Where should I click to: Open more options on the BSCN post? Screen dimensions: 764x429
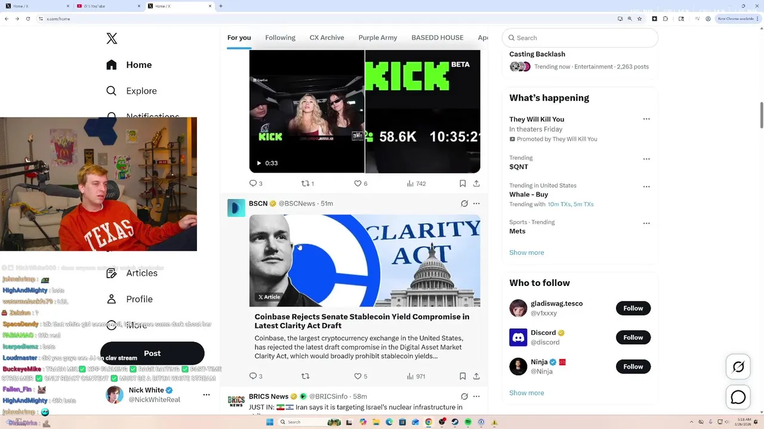(x=476, y=203)
